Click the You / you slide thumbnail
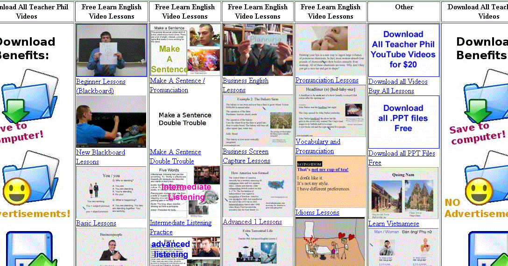This screenshot has height=266, width=508. tap(111, 193)
